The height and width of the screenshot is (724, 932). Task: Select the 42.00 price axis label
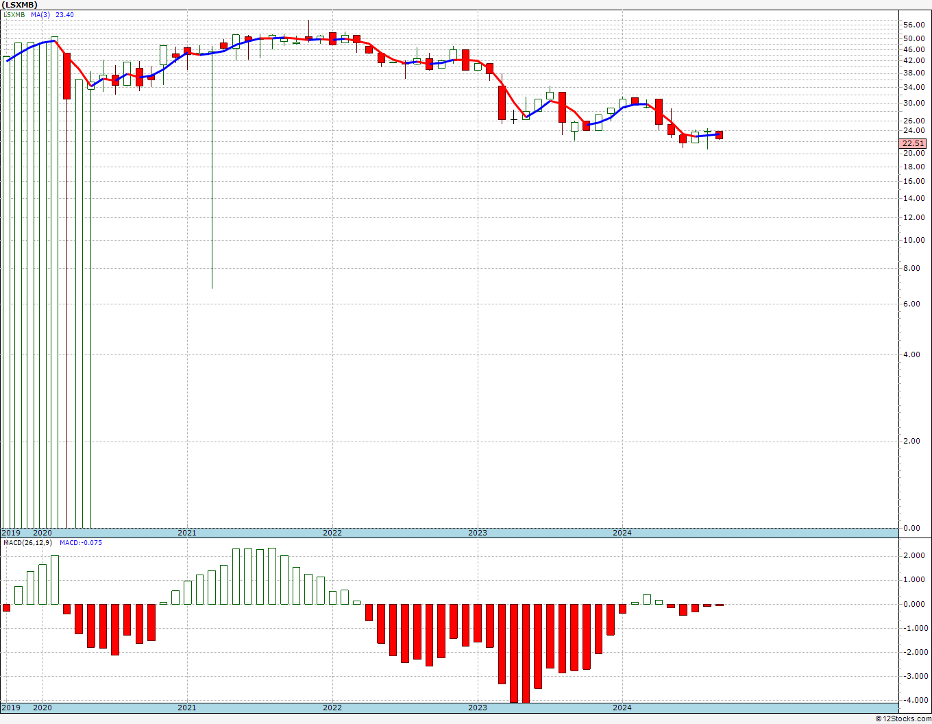[914, 60]
